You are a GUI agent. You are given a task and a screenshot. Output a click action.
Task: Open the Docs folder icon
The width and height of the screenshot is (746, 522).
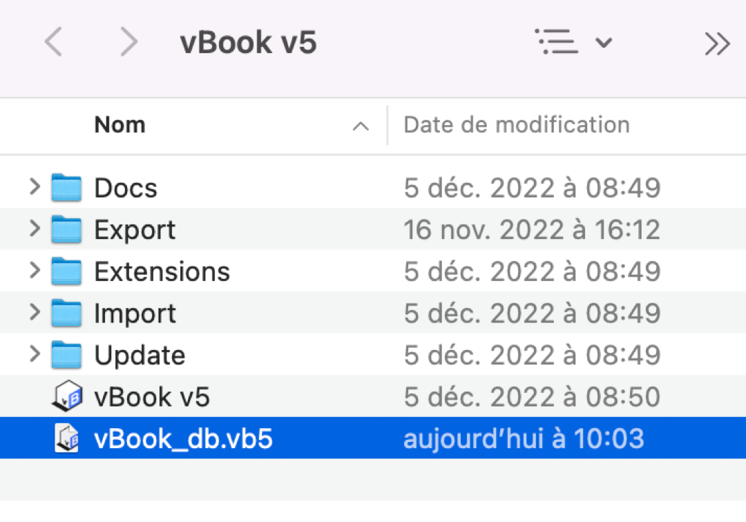[x=66, y=187]
